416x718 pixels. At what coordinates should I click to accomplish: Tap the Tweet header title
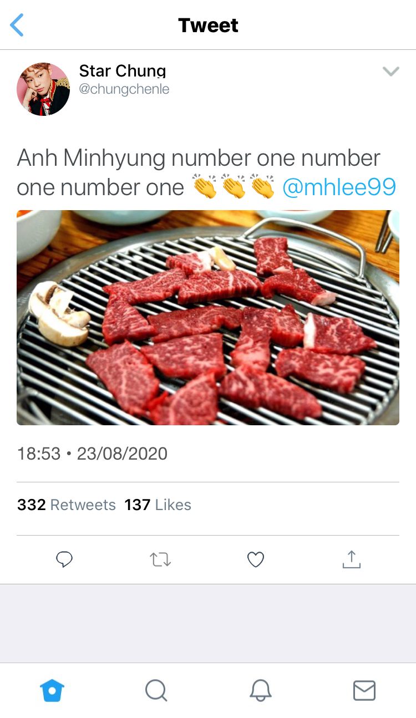tap(208, 26)
